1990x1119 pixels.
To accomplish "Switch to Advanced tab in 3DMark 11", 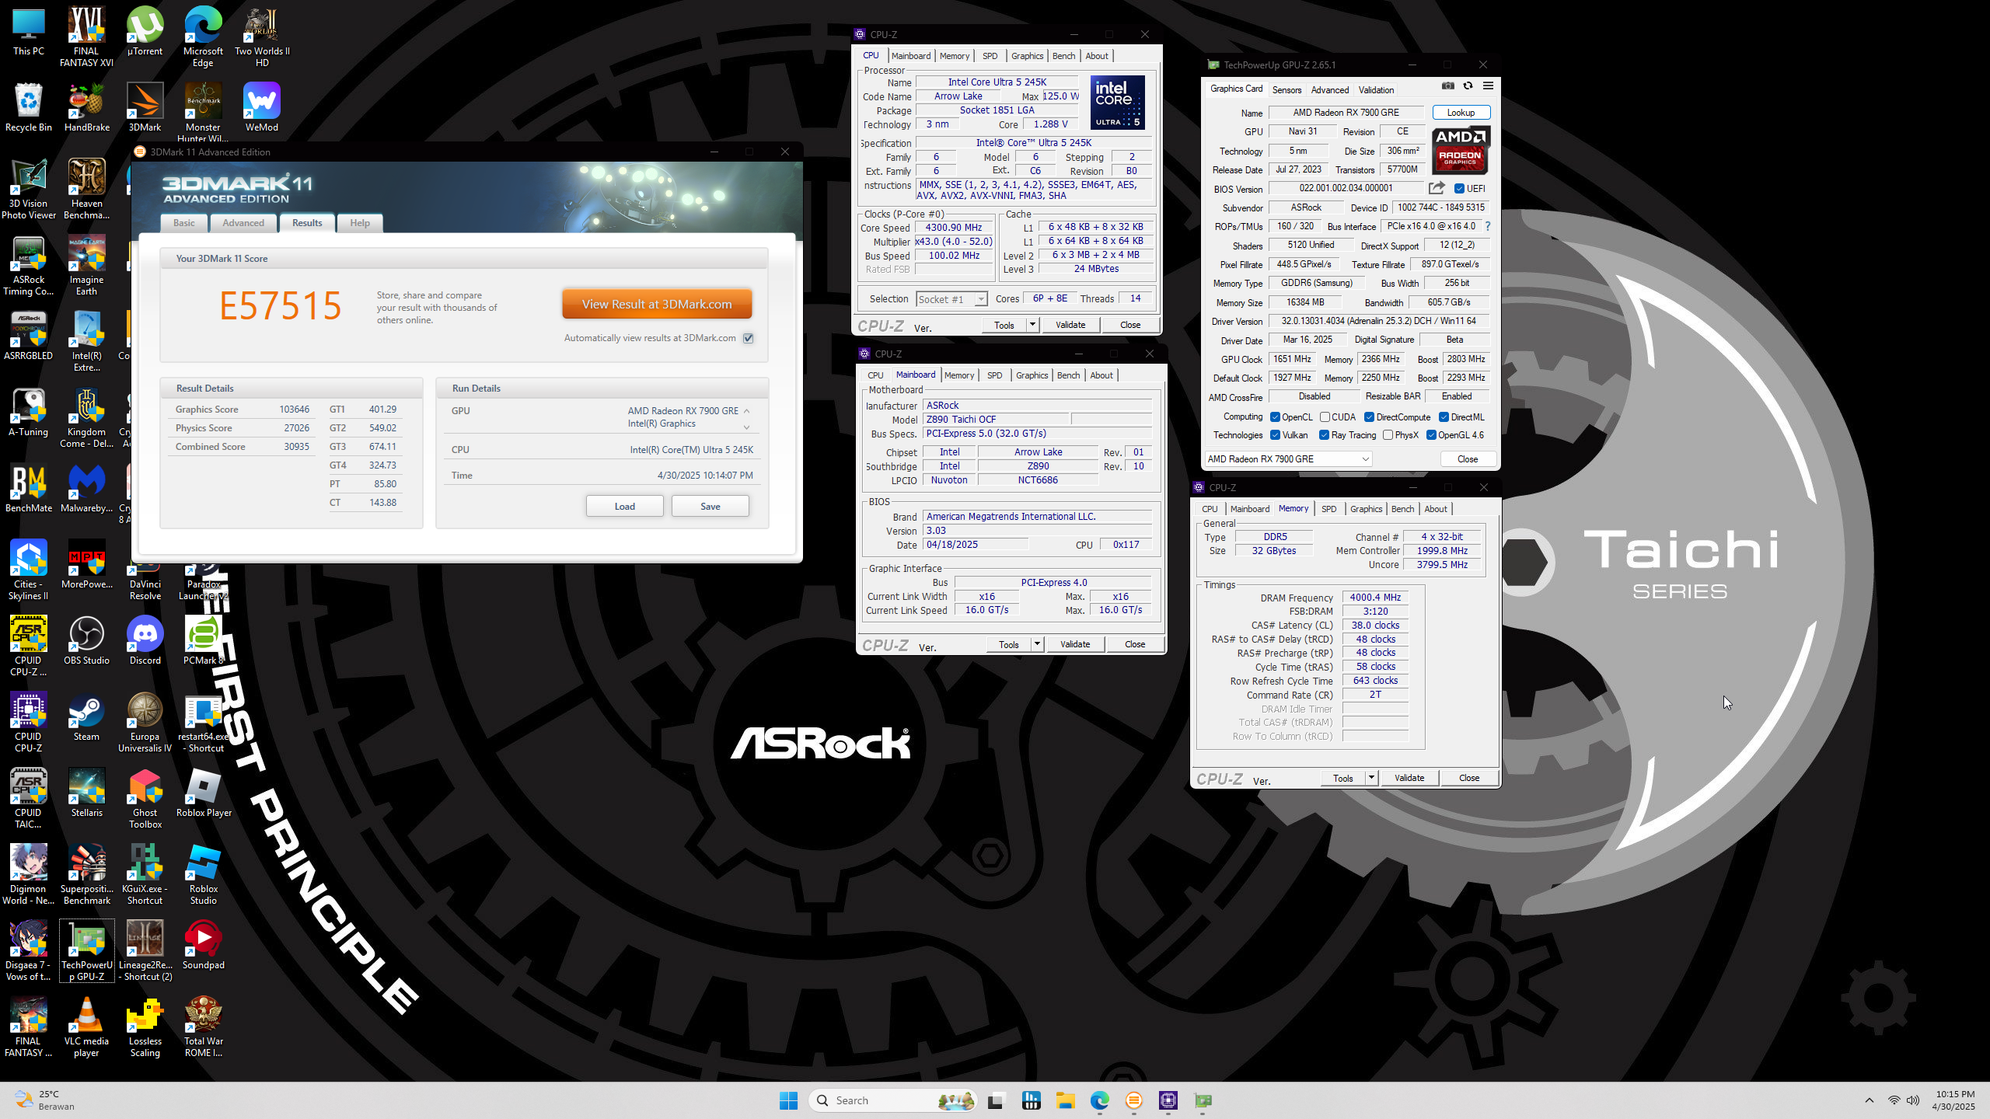I will tap(243, 223).
